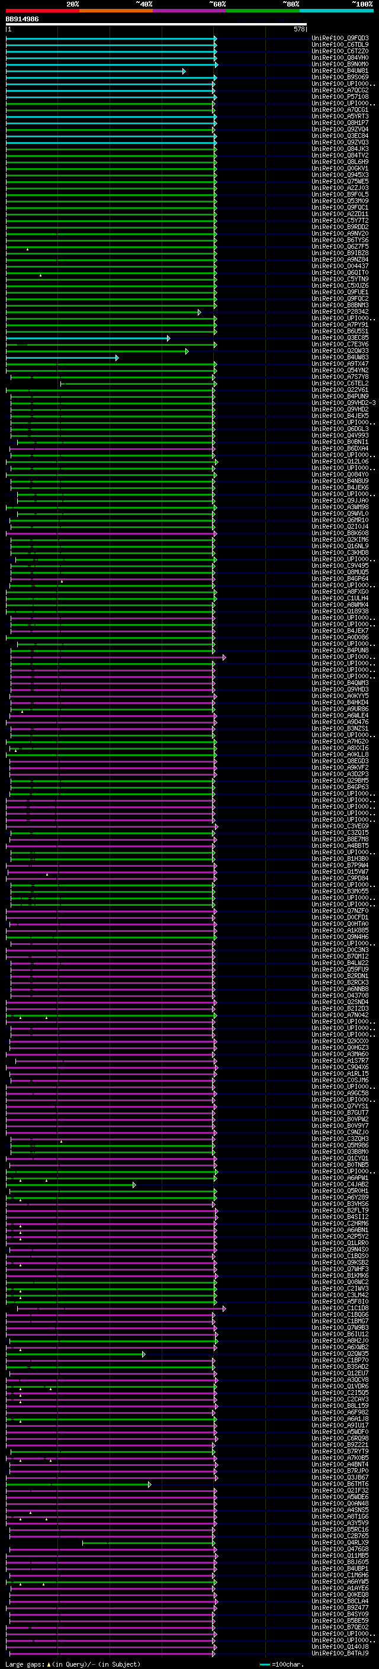The image size is (379, 1669).
Task: Click the red ~20% identity legend segment
Action: pyautogui.click(x=43, y=11)
